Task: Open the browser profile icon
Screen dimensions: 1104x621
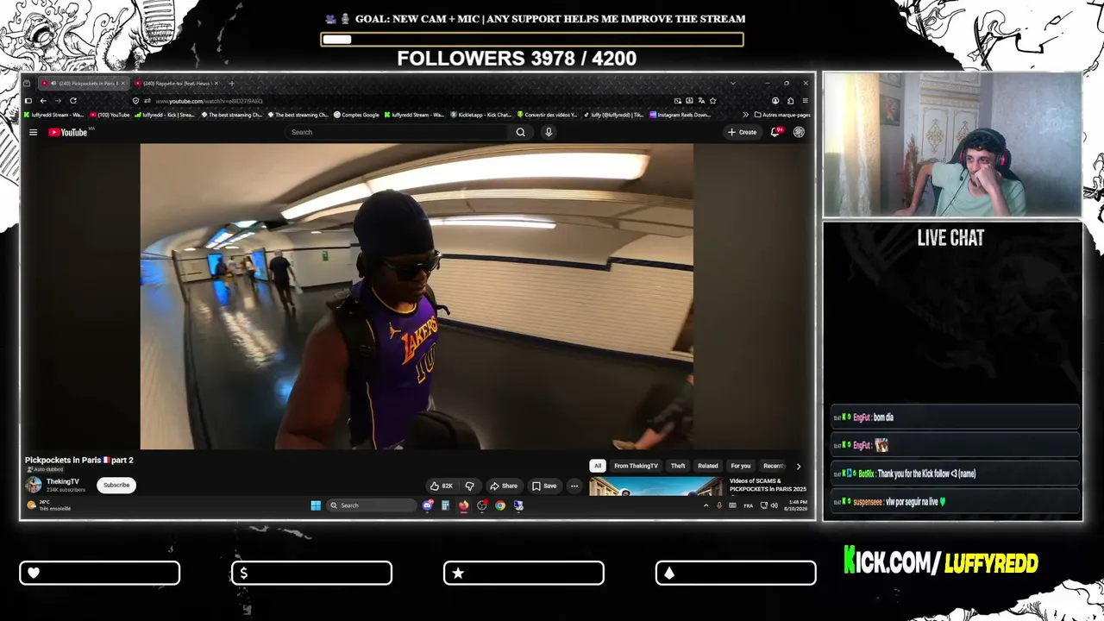Action: (x=775, y=101)
